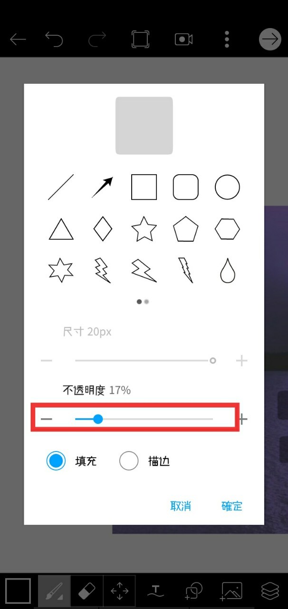Click the opacity slider track
288x609 pixels.
coord(144,419)
